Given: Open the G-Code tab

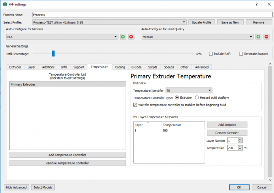Looking at the screenshot, I should click(137, 67).
